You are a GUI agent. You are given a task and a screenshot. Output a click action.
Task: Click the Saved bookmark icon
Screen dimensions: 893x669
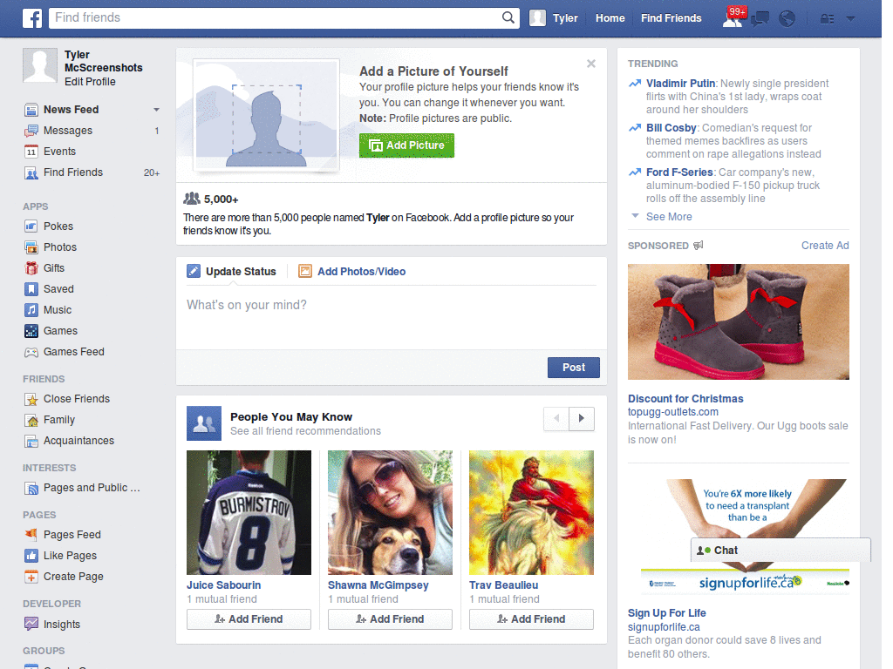(31, 289)
